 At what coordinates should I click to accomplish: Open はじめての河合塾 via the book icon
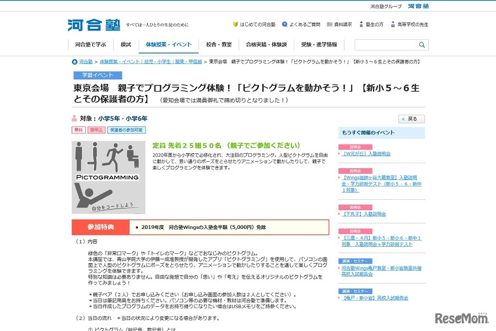coord(236,24)
